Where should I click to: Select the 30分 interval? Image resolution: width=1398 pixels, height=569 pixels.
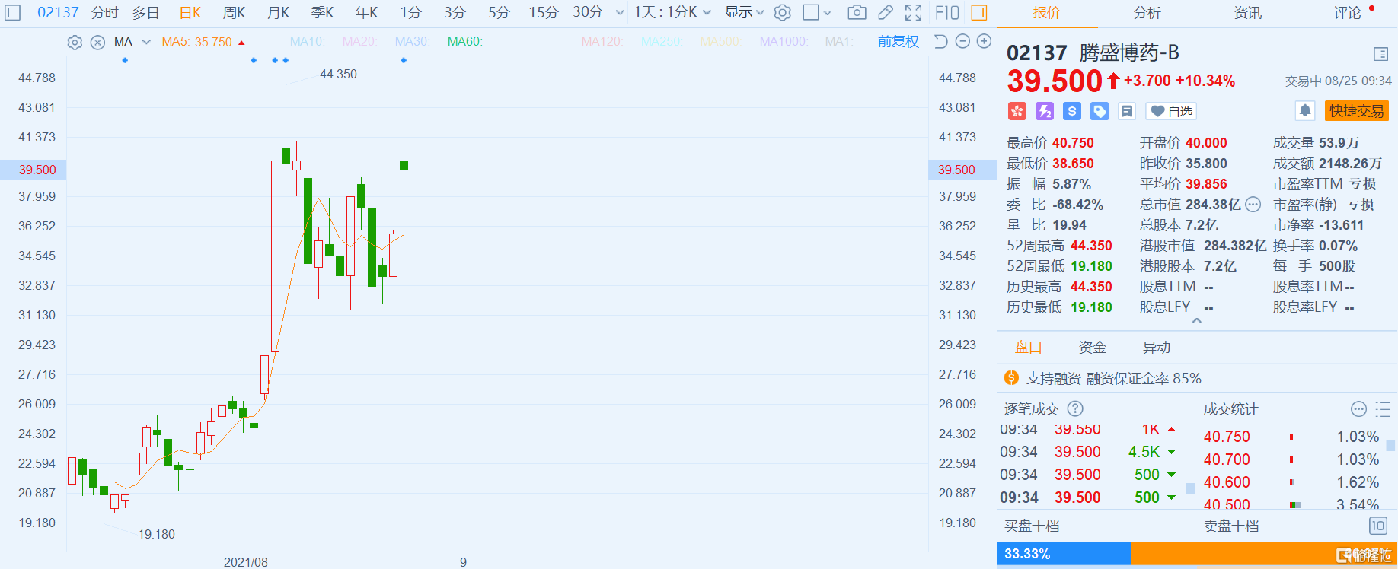588,12
